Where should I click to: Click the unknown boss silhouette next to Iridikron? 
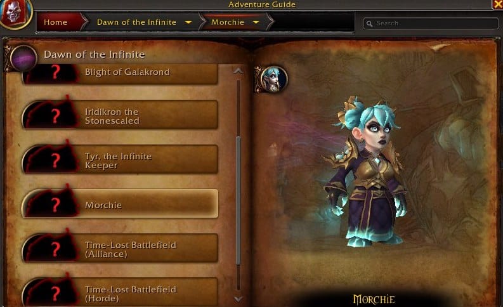(x=50, y=115)
